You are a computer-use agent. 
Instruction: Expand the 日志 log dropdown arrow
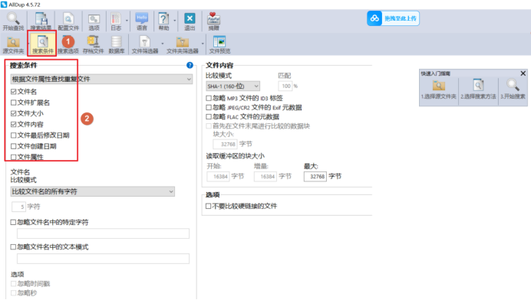click(x=127, y=21)
